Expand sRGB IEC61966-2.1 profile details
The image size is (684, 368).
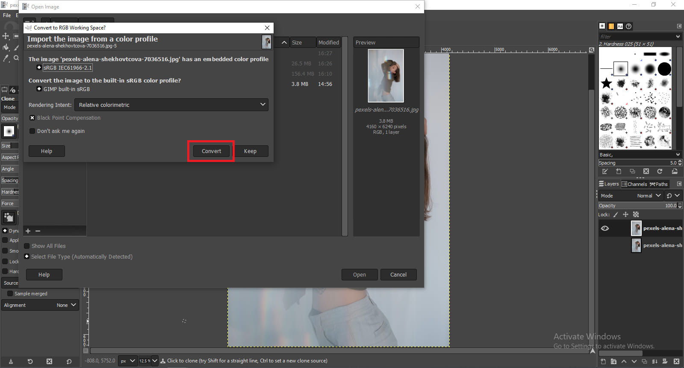coord(39,68)
